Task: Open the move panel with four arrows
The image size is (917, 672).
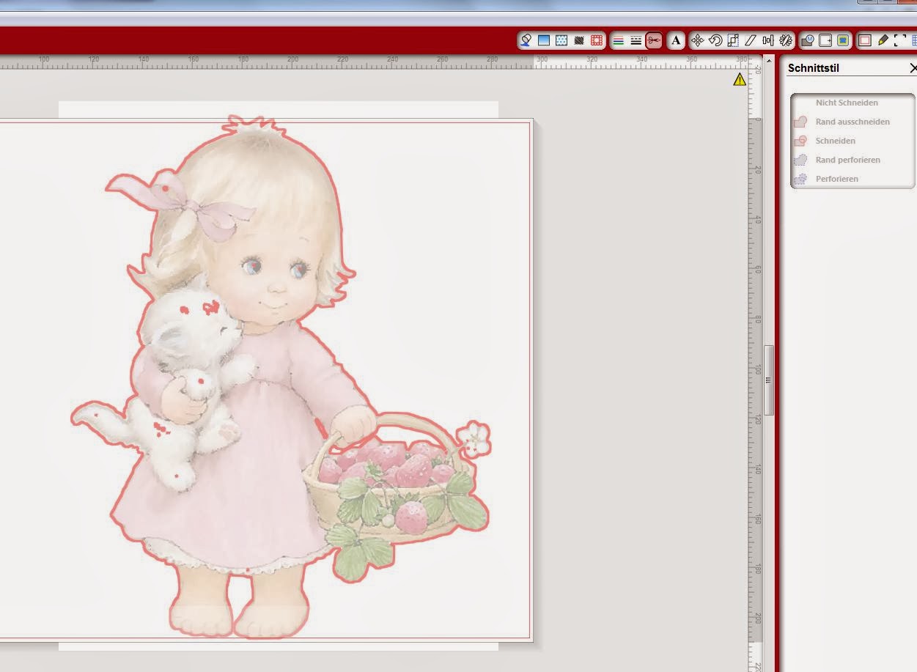Action: pyautogui.click(x=697, y=40)
